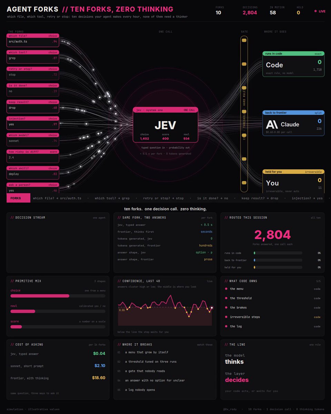
Task: Click the Anthropic logo on the Claude card
Action: 272,124
